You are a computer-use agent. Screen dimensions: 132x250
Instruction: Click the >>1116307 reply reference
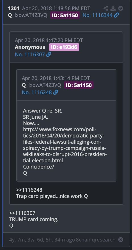(22, 213)
